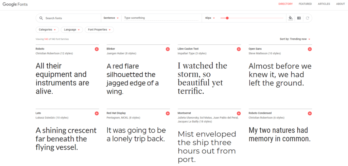
Task: Click Juergen Huber (8 styles) author line
Action: coord(121,53)
